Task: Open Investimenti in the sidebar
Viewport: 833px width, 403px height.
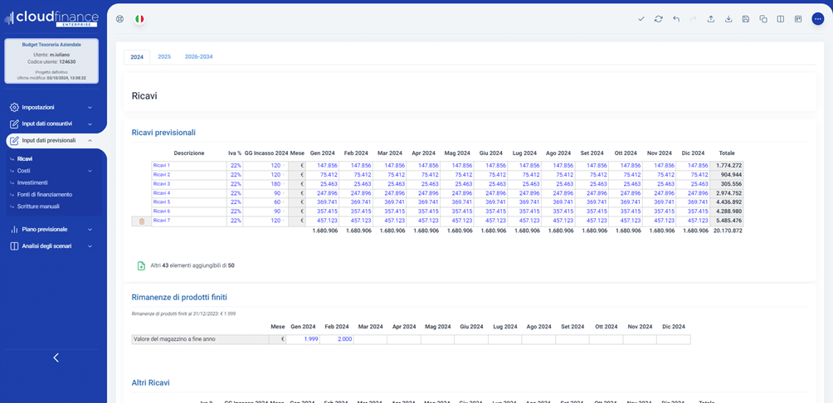Action: point(32,182)
